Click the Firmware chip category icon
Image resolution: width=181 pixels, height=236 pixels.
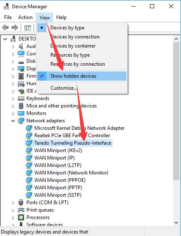coord(21,76)
